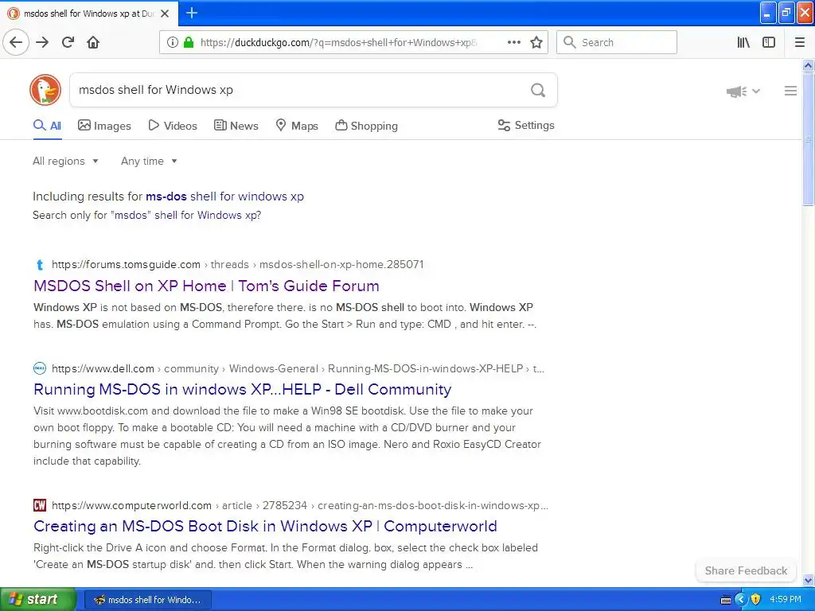This screenshot has width=815, height=611.
Task: Open the Windows Start menu
Action: (x=37, y=599)
